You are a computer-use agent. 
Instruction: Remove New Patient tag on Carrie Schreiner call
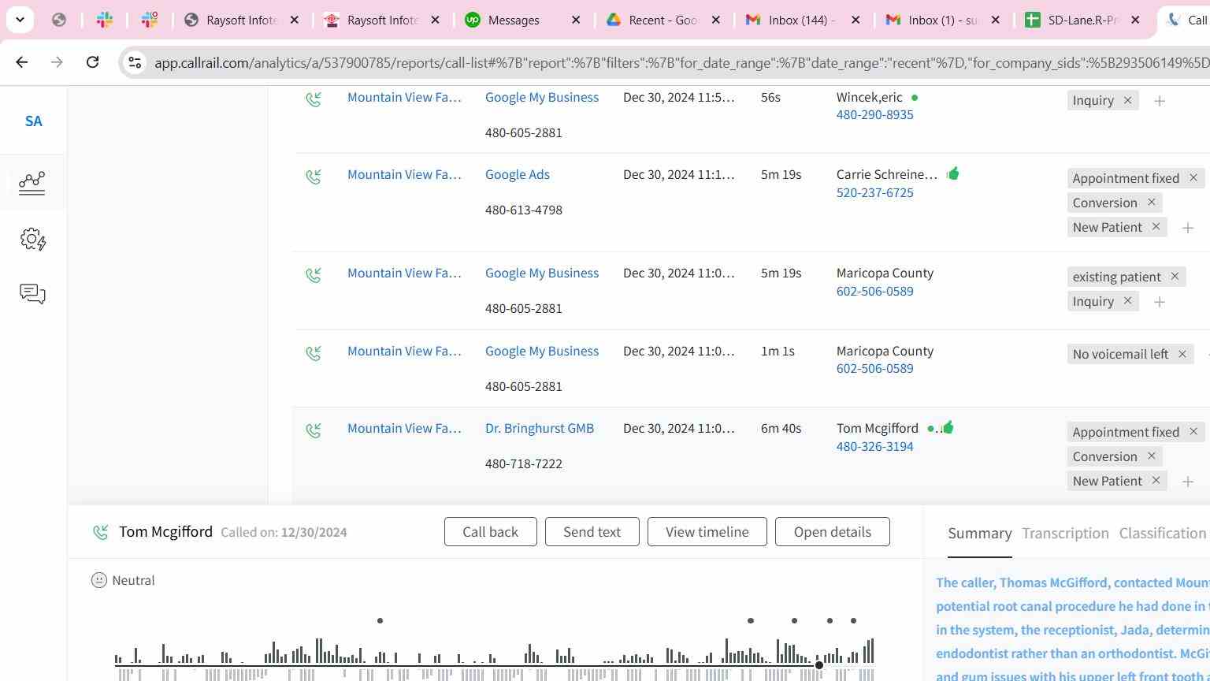1156,227
